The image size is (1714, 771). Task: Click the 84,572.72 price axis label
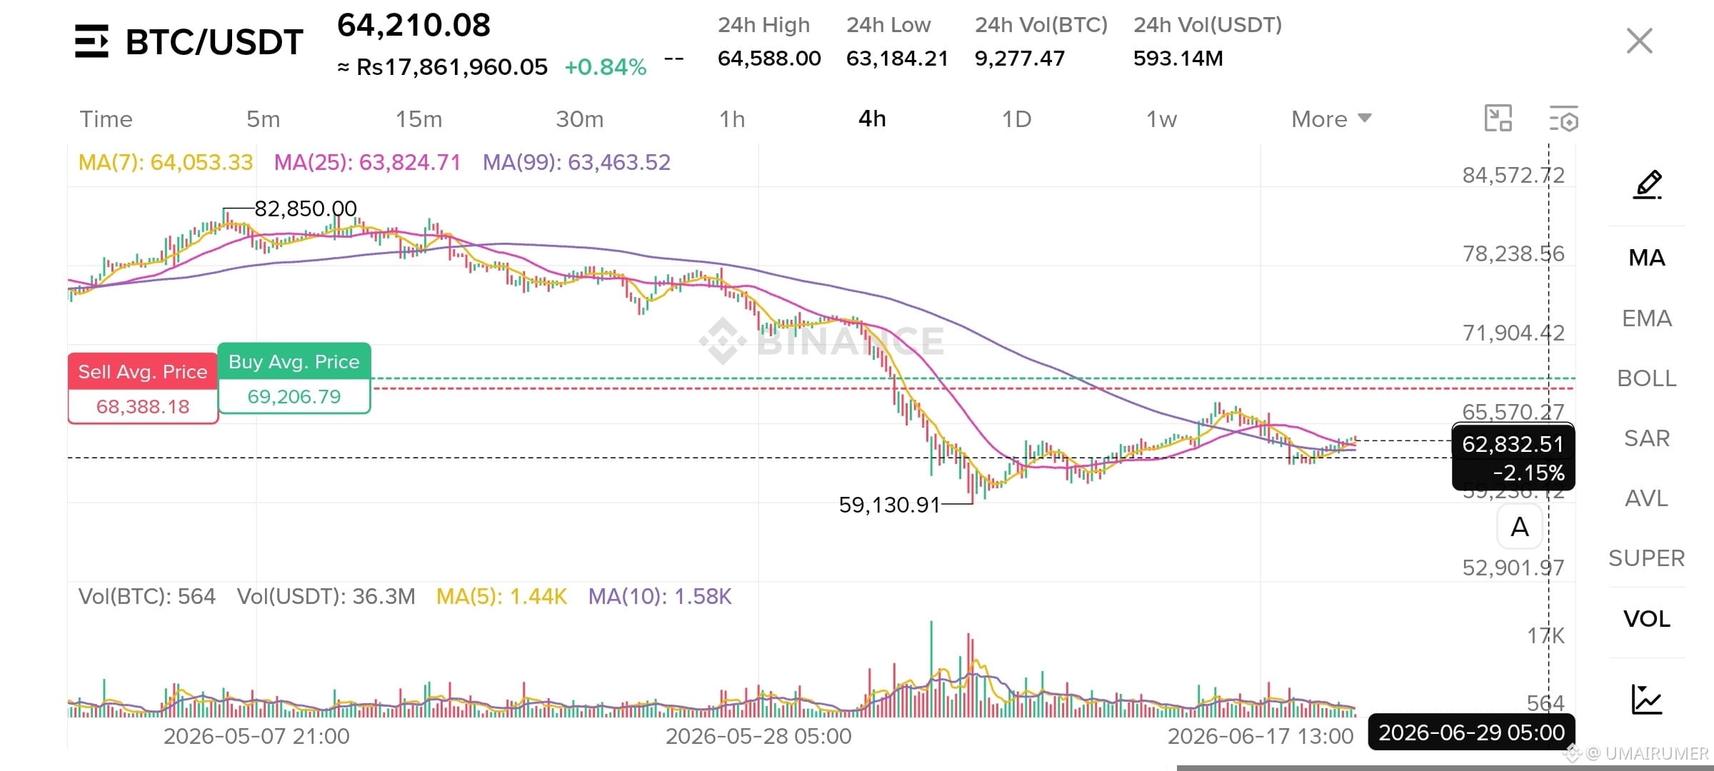[1513, 175]
